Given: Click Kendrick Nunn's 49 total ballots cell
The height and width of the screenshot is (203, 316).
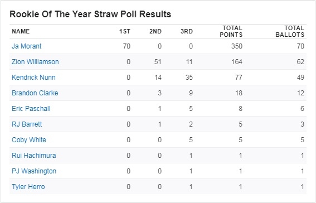Looking at the screenshot, I should [x=300, y=78].
